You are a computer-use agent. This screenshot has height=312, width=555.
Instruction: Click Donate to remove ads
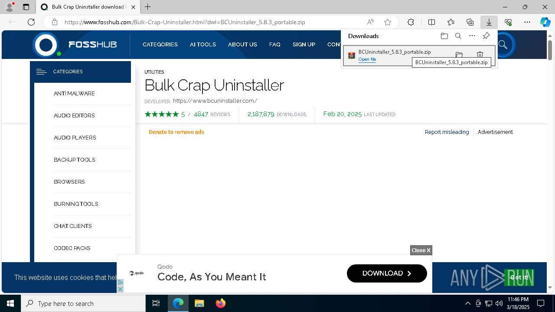(x=176, y=132)
